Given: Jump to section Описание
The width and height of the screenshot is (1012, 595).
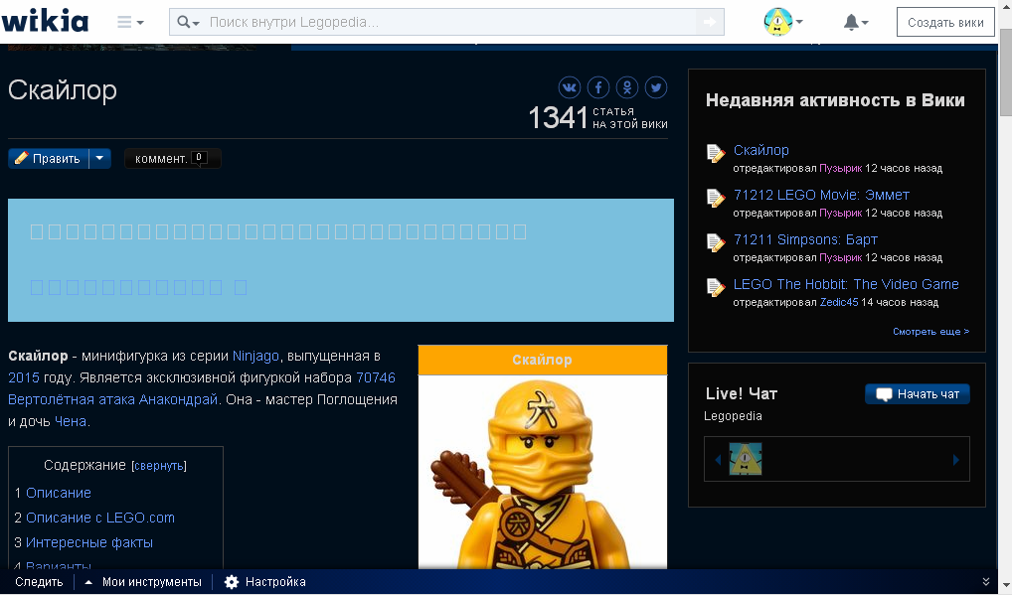Looking at the screenshot, I should pyautogui.click(x=58, y=493).
